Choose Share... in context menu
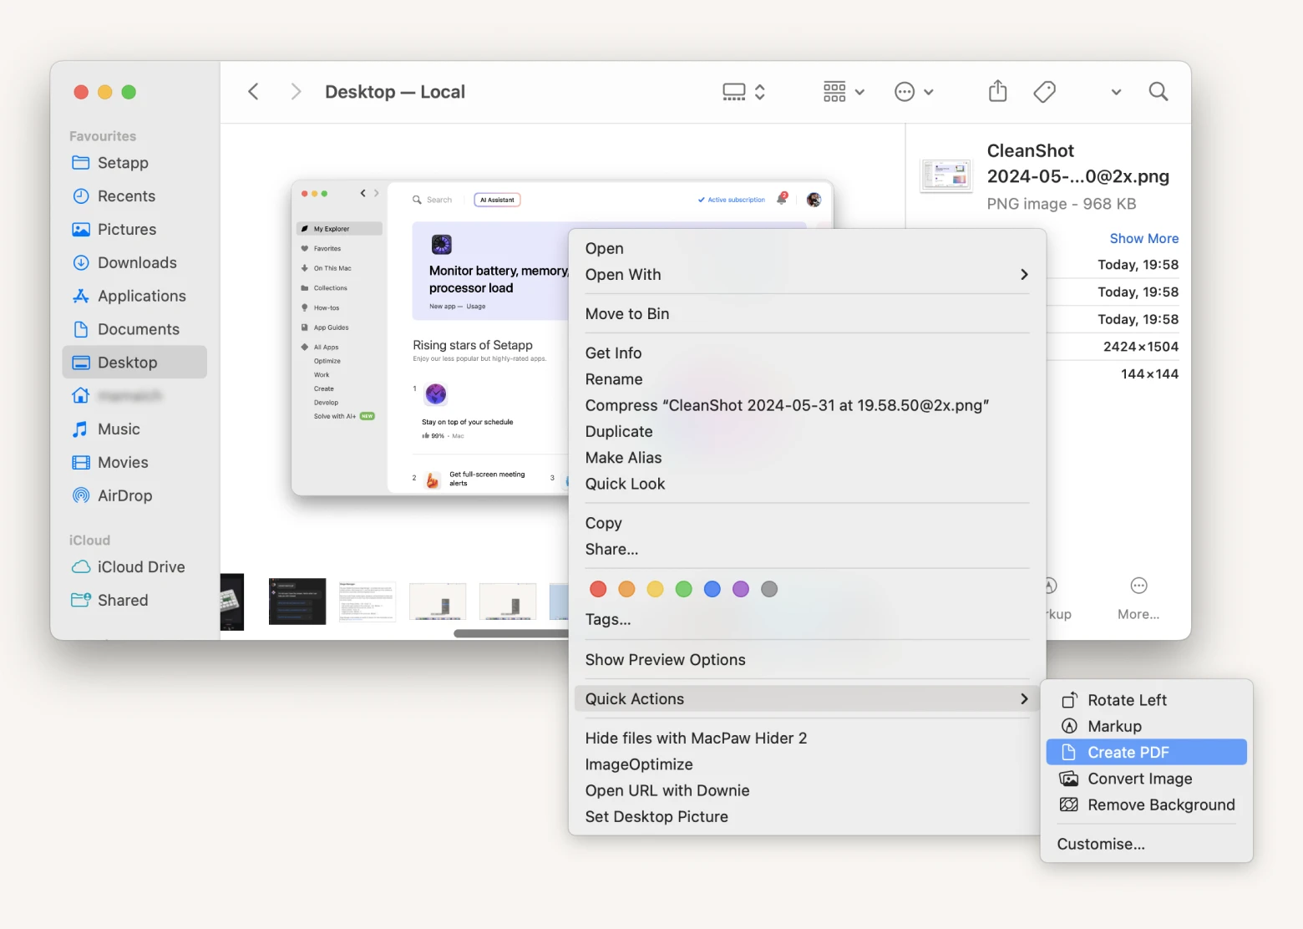 pyautogui.click(x=807, y=550)
